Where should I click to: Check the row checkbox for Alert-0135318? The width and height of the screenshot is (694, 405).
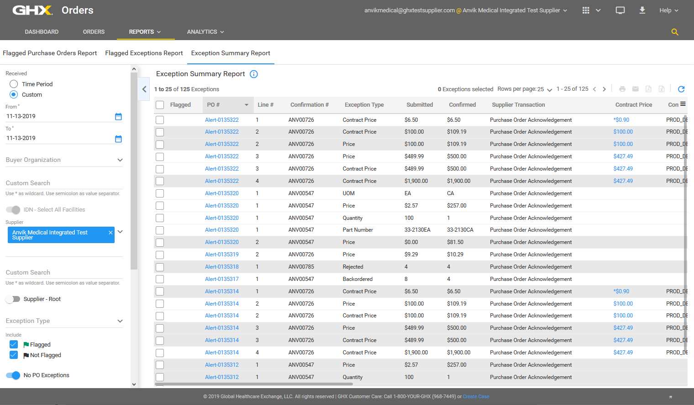(x=160, y=267)
